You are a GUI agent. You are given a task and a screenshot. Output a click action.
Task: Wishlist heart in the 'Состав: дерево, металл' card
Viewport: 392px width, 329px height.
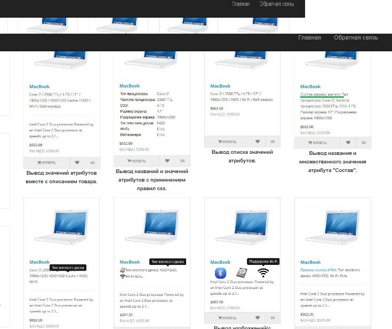348,143
